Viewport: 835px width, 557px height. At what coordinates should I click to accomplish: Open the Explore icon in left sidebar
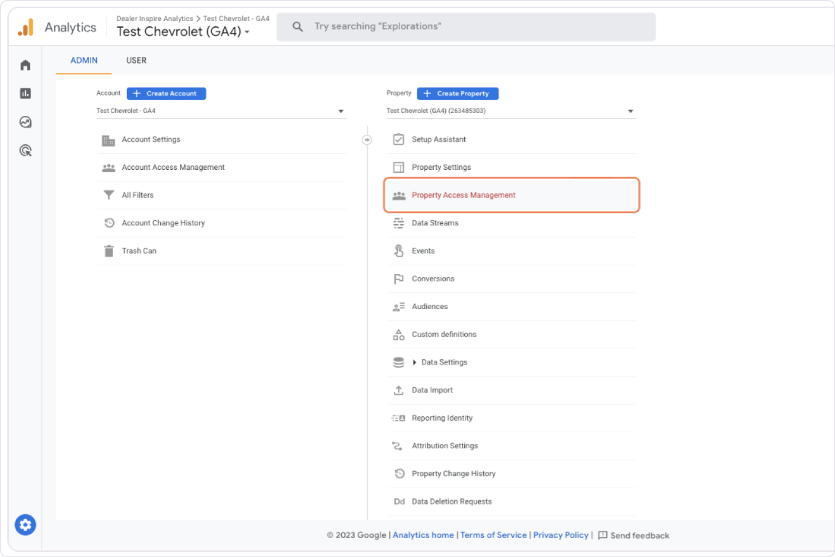(x=25, y=122)
